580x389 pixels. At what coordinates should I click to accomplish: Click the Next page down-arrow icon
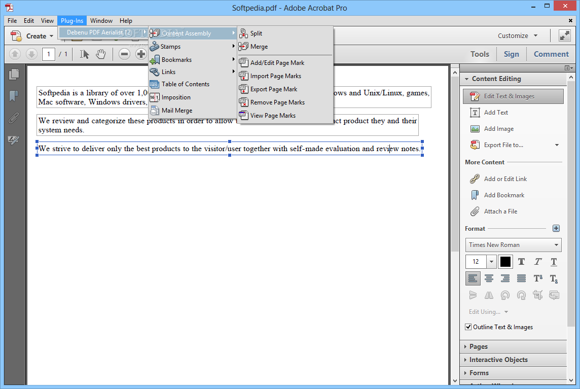(31, 54)
